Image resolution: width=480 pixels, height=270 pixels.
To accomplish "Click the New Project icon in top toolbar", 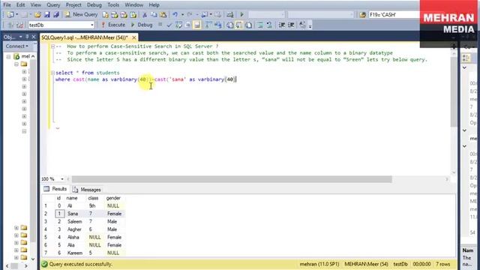I will tap(10, 15).
